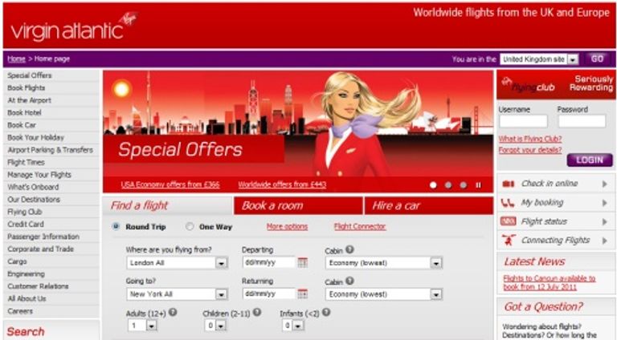
Task: Click help icon next to Returning Cabin
Action: (349, 281)
